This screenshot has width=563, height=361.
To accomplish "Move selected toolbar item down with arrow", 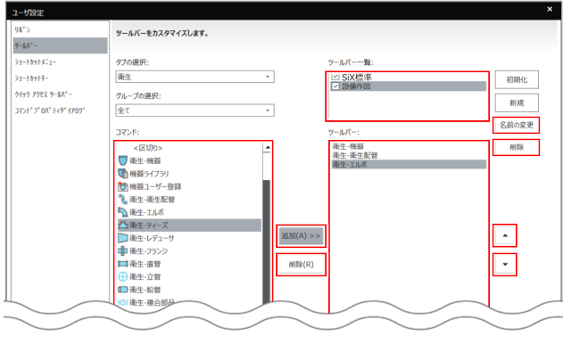I will click(506, 265).
